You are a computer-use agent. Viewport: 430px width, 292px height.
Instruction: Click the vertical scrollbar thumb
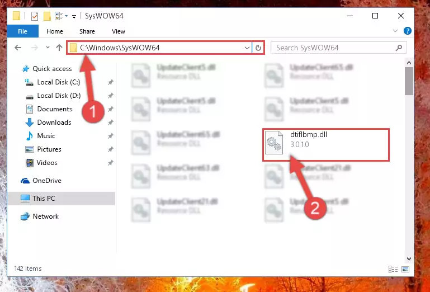tap(409, 81)
